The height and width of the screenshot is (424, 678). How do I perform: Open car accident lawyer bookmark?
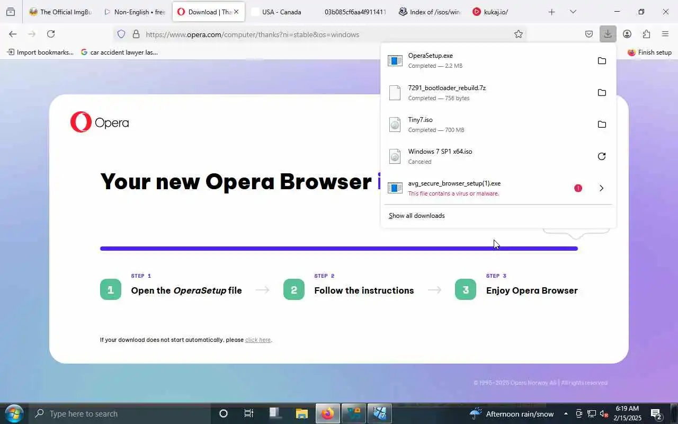tap(119, 52)
